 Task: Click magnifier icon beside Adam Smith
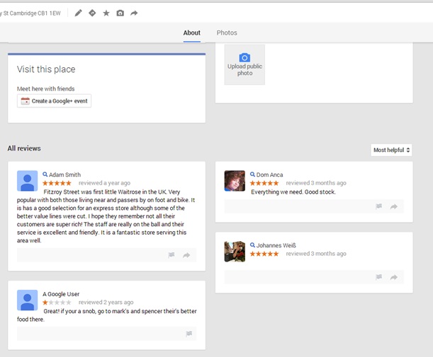click(45, 175)
